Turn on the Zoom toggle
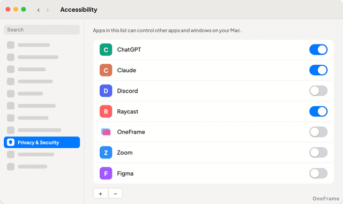The width and height of the screenshot is (343, 204). 318,153
